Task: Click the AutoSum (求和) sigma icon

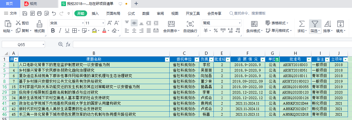Action: [302, 24]
